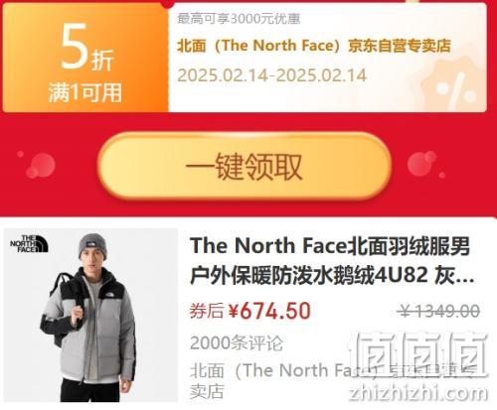Tap the 一键领取 claim button
The image size is (497, 410).
245,167
